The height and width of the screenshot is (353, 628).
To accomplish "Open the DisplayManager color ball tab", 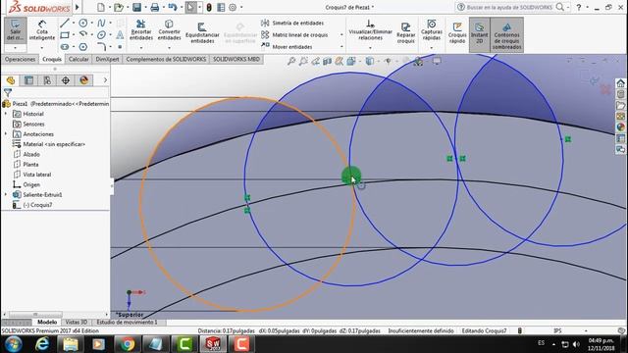I will 83,80.
